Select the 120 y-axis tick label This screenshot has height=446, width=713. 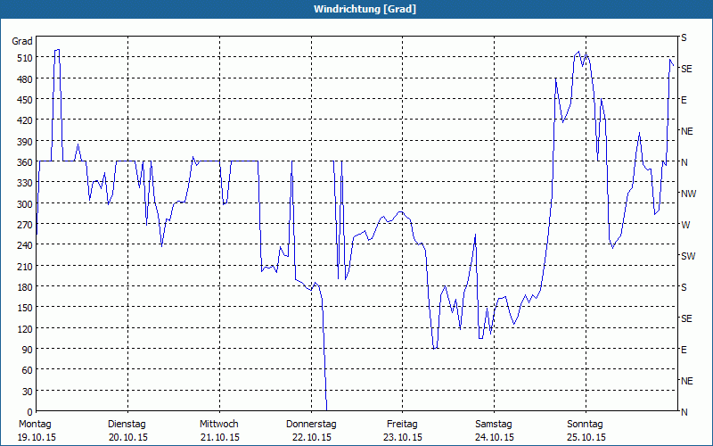click(25, 328)
